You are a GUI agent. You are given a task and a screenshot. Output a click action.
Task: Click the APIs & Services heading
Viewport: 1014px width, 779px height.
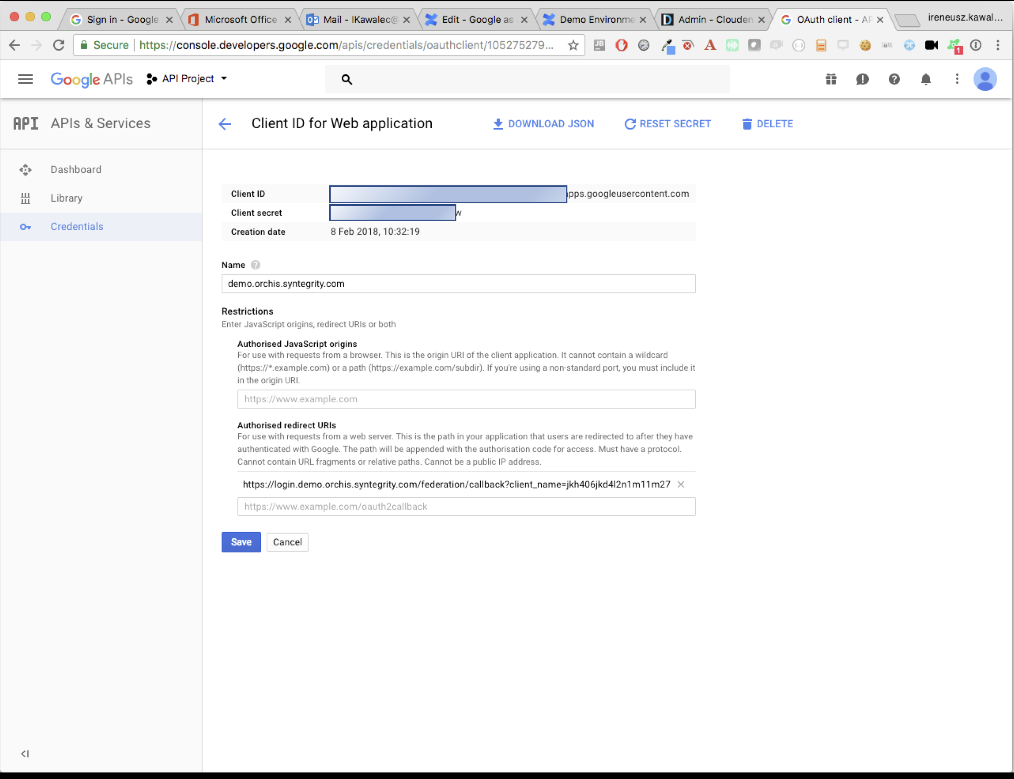[x=100, y=123]
